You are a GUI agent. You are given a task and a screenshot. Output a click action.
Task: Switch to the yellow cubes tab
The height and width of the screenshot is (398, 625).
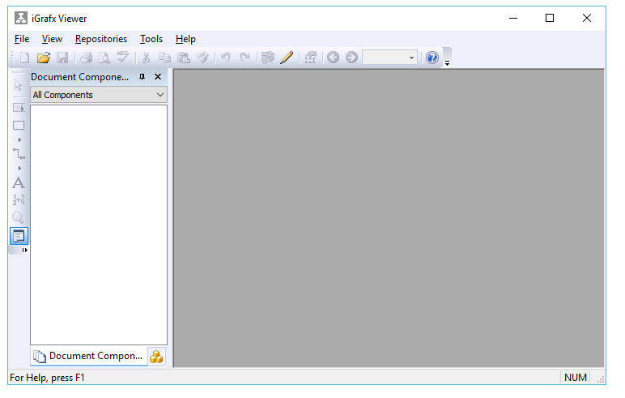tap(156, 357)
